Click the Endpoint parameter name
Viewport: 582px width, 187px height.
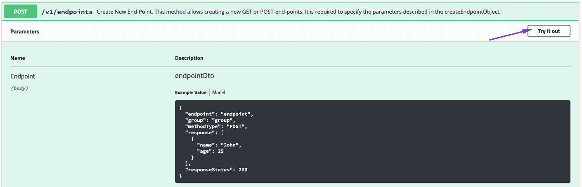23,76
